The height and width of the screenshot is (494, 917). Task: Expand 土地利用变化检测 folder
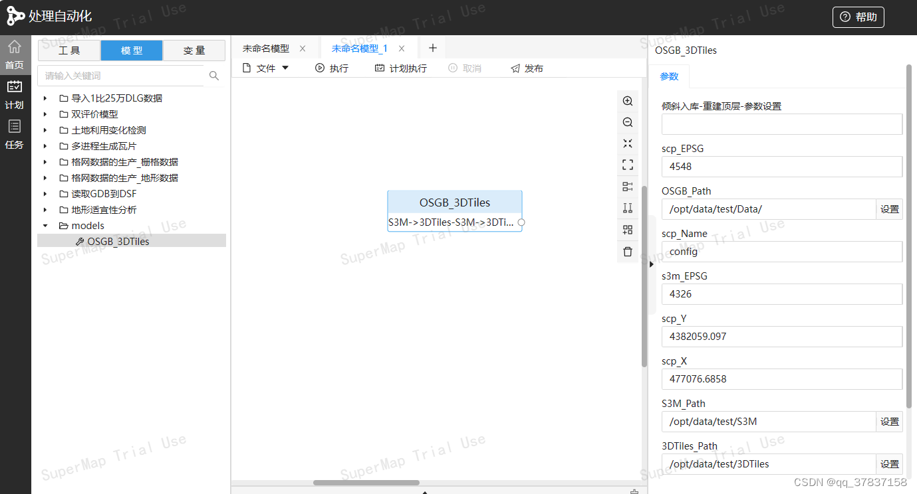tap(45, 130)
